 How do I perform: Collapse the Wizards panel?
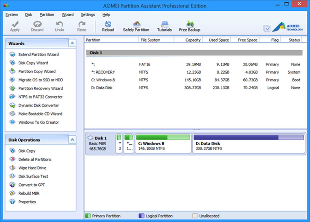[x=72, y=44]
